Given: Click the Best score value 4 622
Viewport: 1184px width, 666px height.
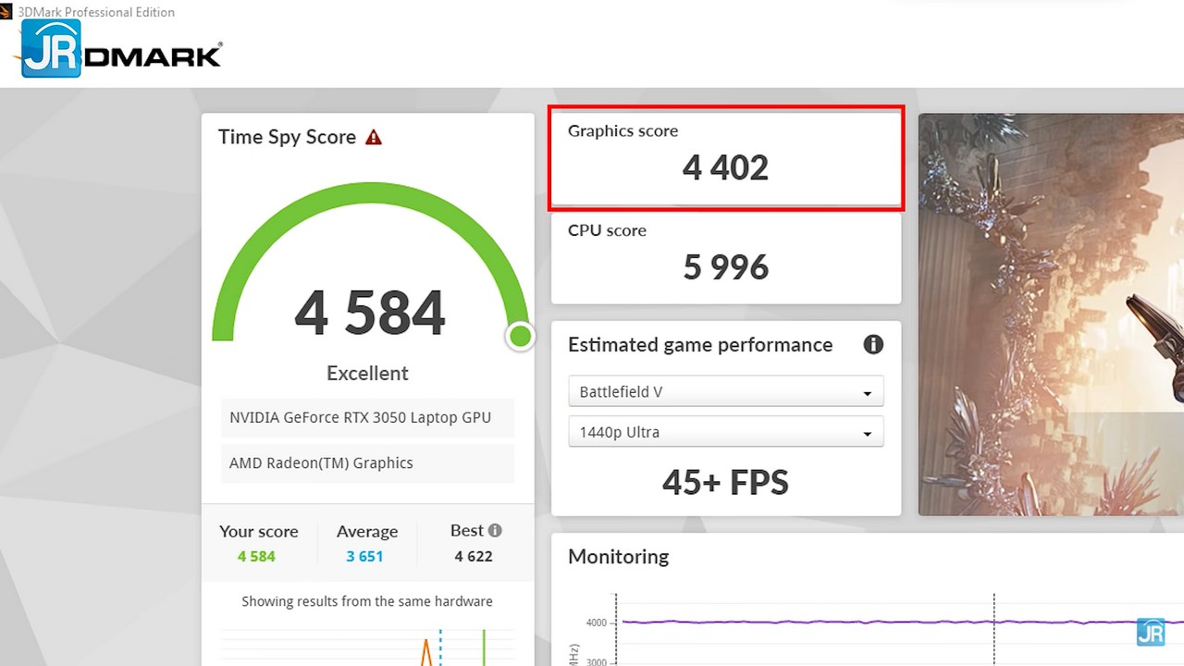Looking at the screenshot, I should 474,557.
